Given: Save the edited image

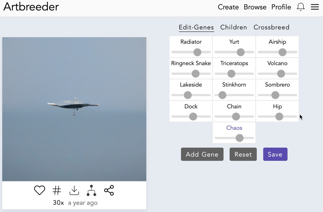Looking at the screenshot, I should tap(275, 154).
